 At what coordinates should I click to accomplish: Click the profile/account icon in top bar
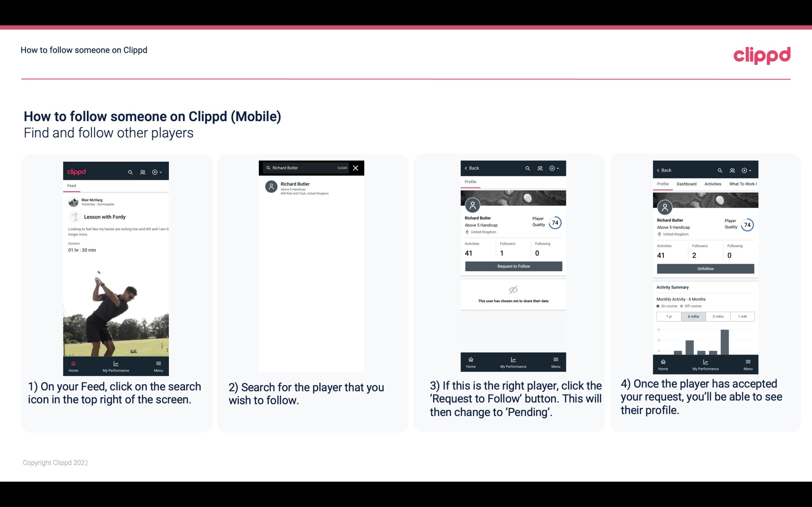click(143, 171)
